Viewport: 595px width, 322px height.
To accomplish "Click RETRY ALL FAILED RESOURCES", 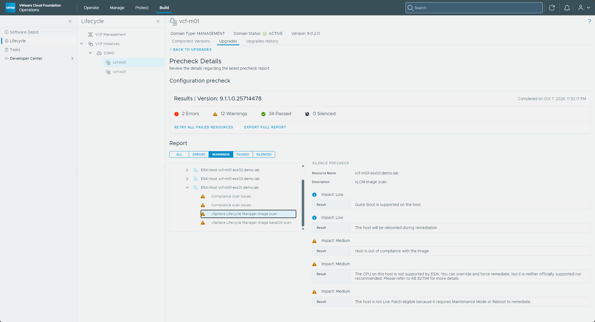I will coord(204,127).
